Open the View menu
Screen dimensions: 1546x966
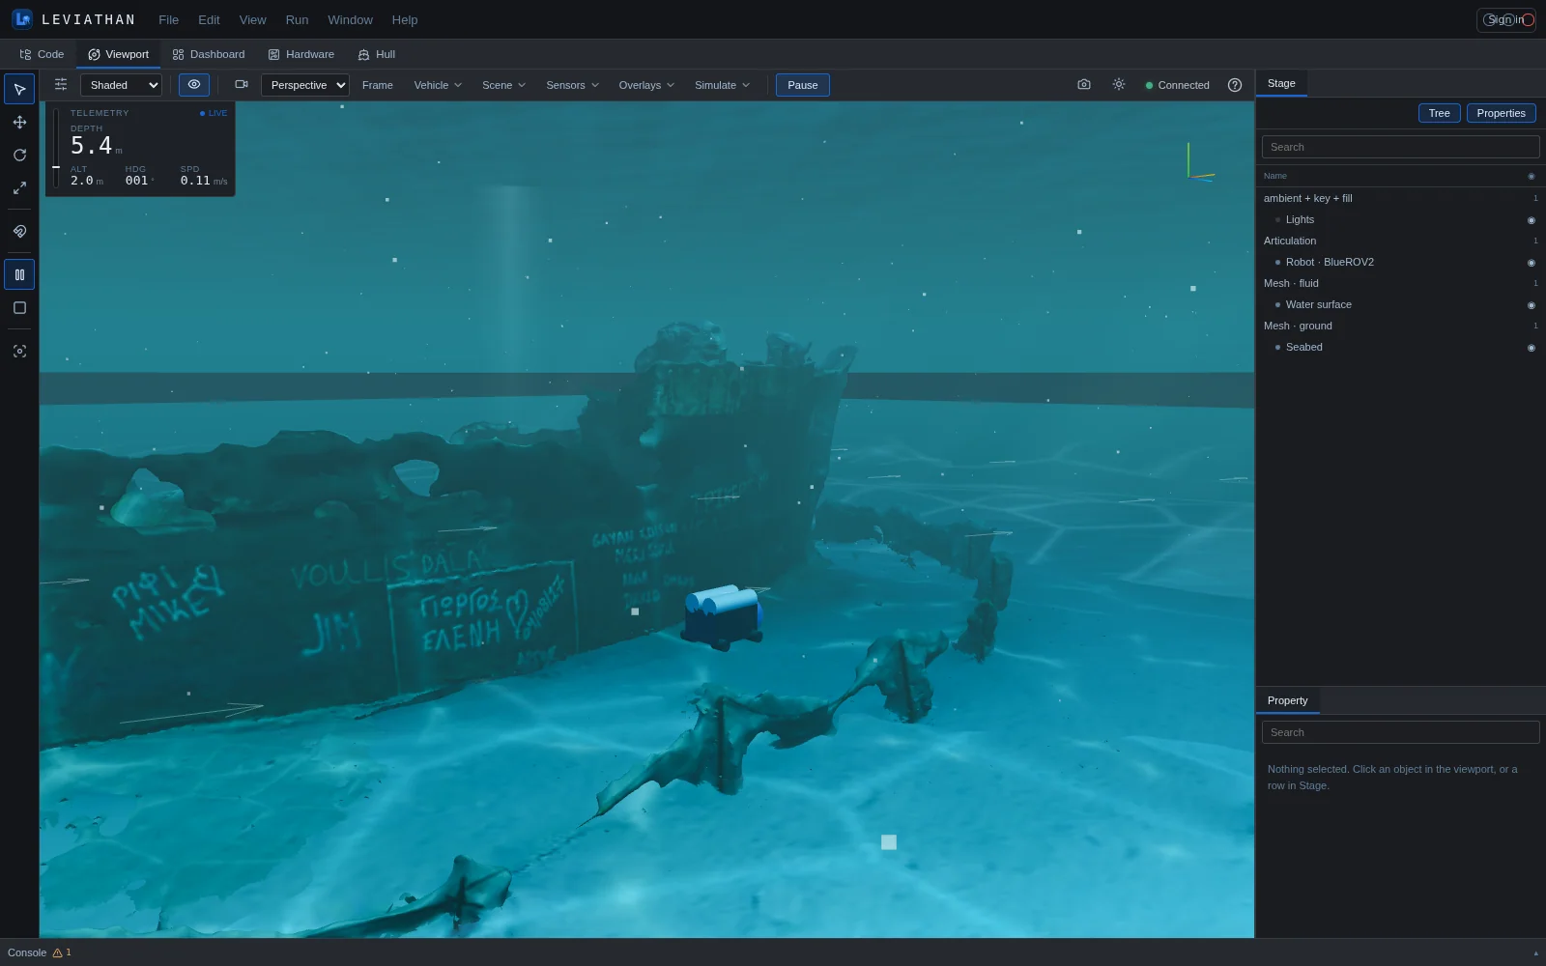click(252, 19)
